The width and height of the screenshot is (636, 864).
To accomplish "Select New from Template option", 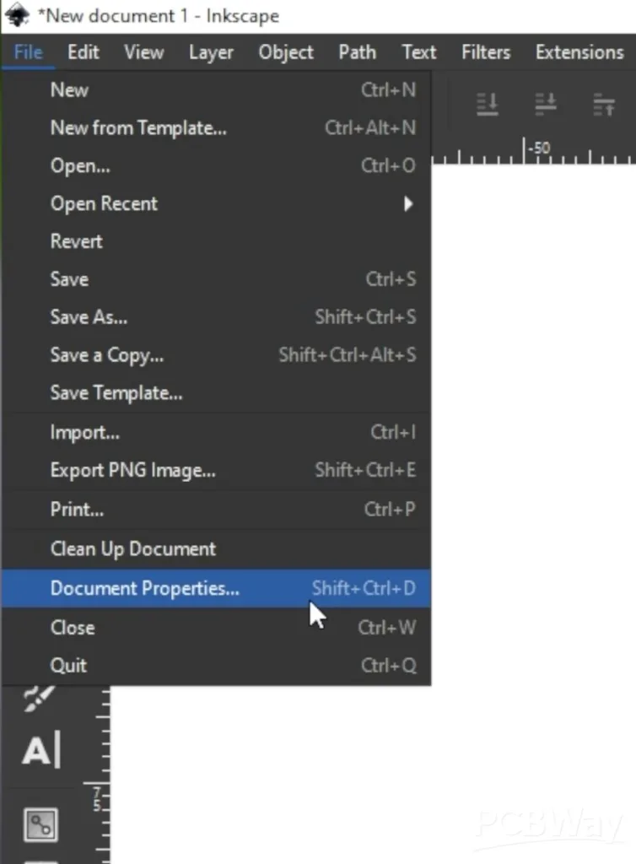I will [x=138, y=128].
